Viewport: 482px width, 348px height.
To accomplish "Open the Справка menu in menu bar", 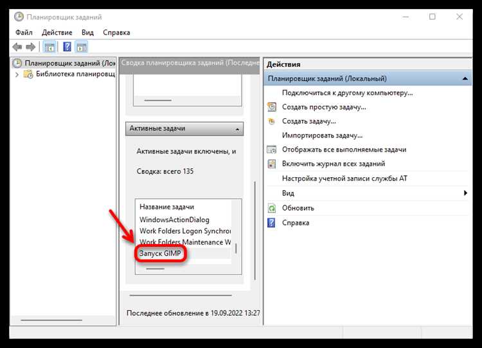I will [116, 33].
